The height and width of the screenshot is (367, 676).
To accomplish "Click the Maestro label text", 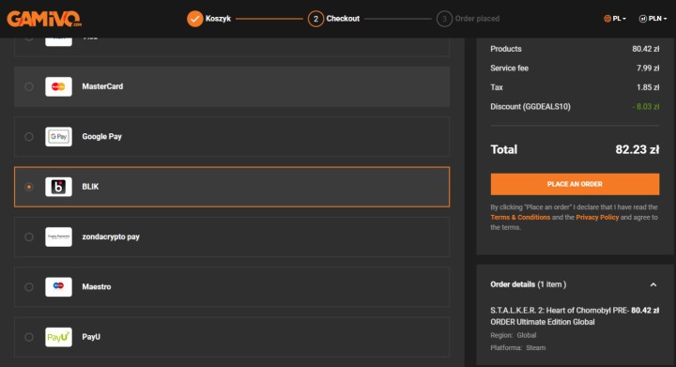I will [97, 287].
